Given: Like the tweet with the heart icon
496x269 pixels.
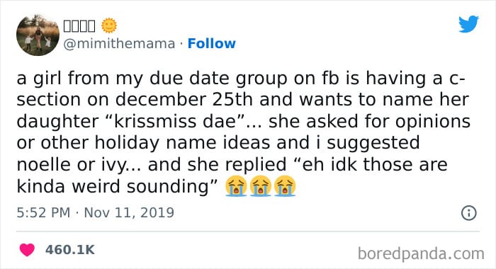Looking at the screenshot, I should tap(27, 250).
